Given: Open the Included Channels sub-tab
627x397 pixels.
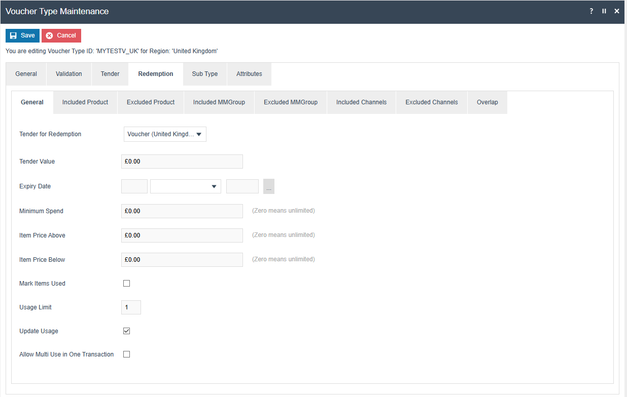Looking at the screenshot, I should click(362, 102).
